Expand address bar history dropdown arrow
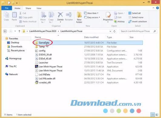 tap(110, 31)
